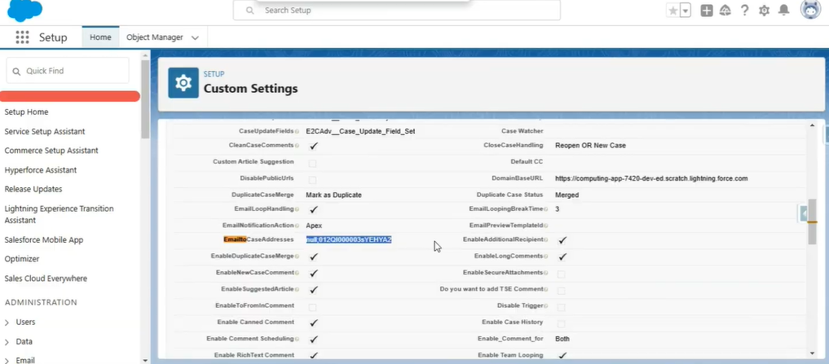Image resolution: width=829 pixels, height=364 pixels.
Task: Toggle the Enable Case History checkbox
Action: pyautogui.click(x=562, y=323)
